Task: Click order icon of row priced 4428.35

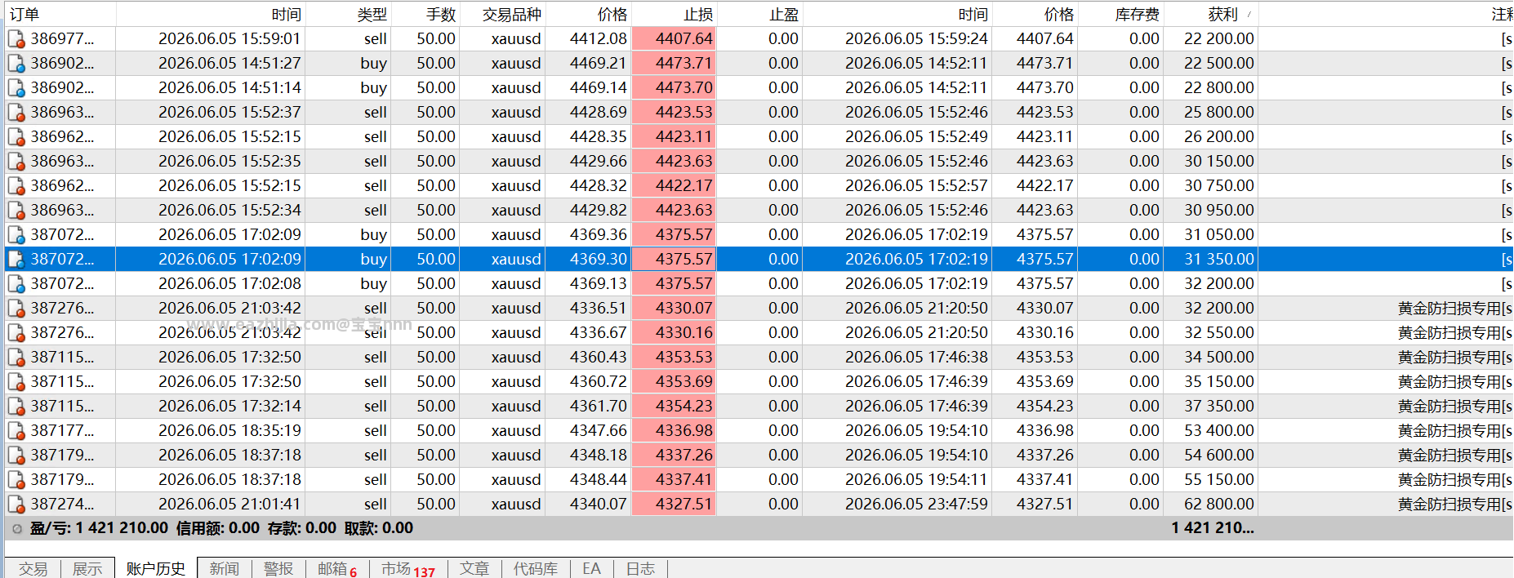Action: pyautogui.click(x=16, y=137)
